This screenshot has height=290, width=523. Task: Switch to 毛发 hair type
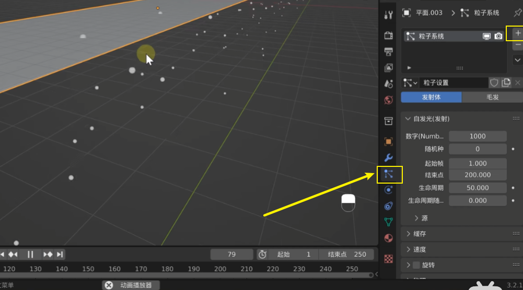[492, 97]
